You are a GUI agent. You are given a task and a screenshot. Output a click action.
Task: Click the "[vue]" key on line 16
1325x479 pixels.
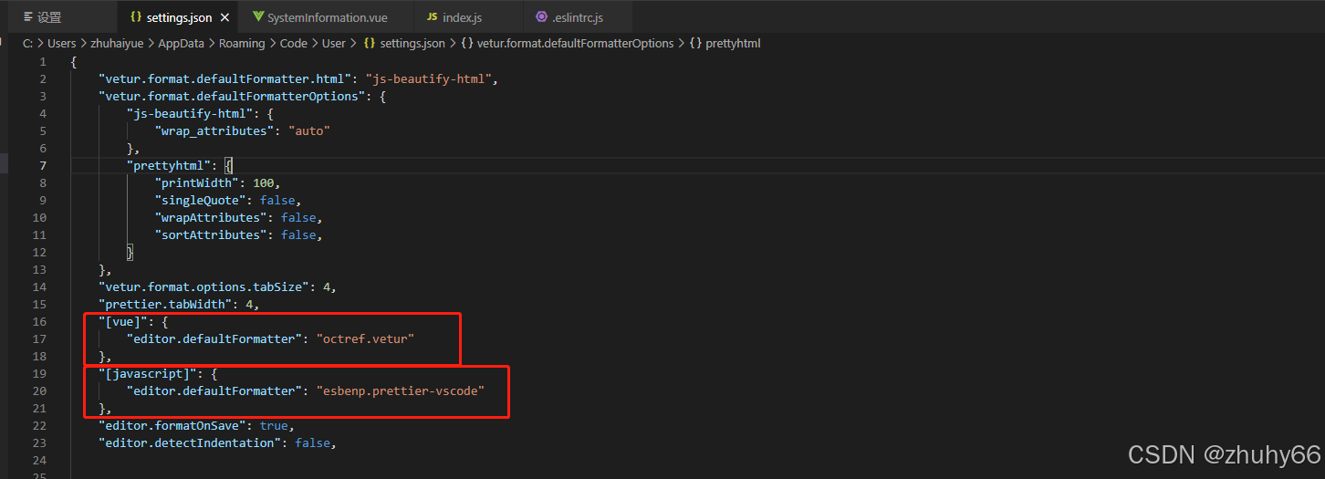[x=123, y=321]
